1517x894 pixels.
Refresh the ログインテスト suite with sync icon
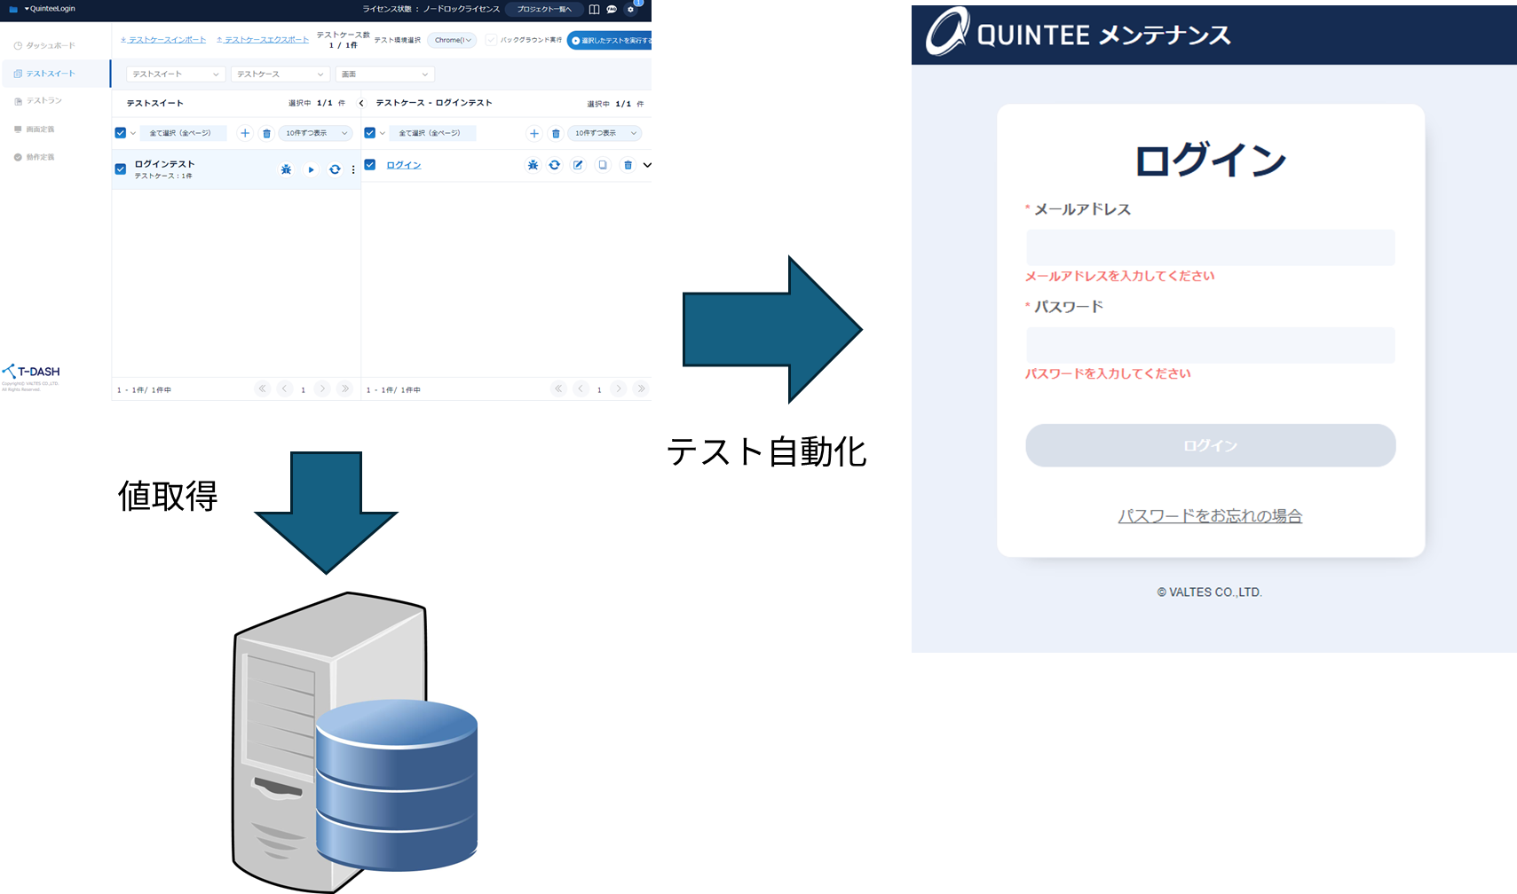[x=335, y=169]
